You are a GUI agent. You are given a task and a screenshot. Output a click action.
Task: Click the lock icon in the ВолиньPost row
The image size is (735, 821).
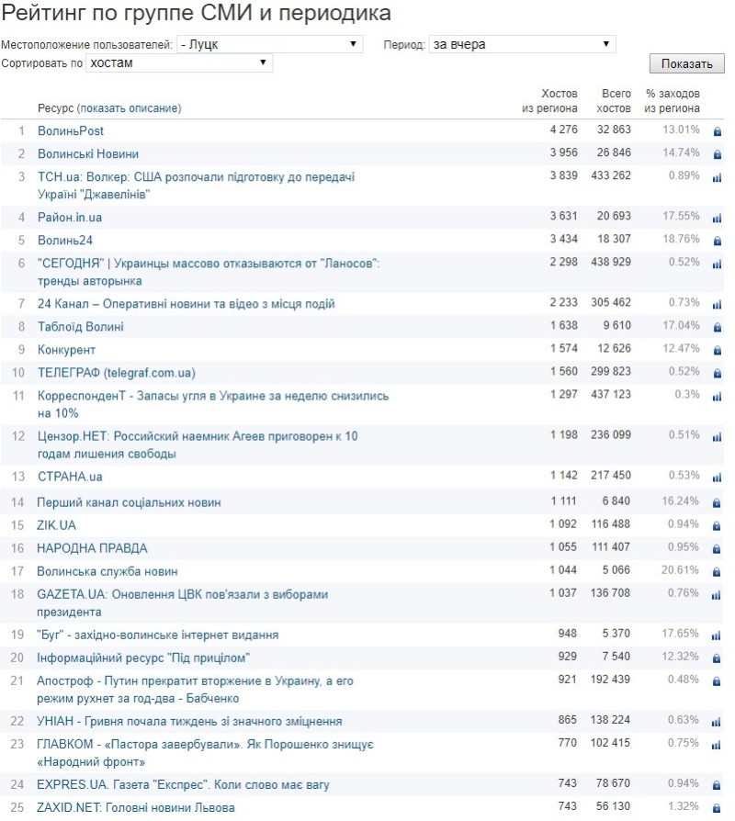718,131
